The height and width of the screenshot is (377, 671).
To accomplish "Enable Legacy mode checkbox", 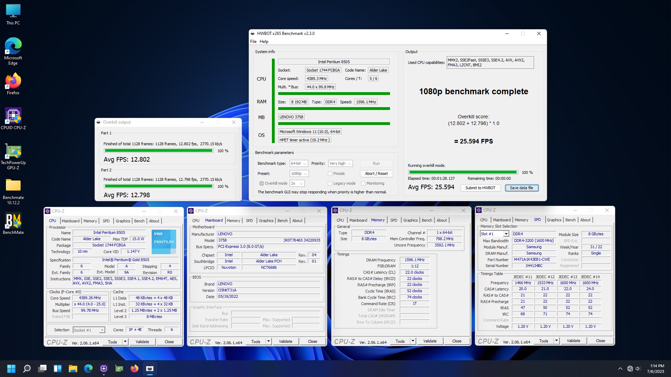I will click(x=330, y=183).
